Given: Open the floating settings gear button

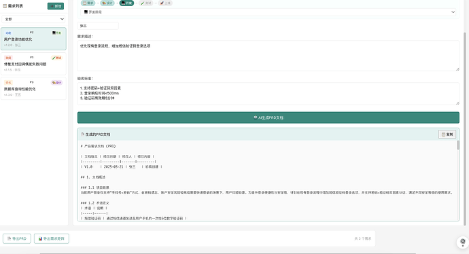Looking at the screenshot, I should click(x=463, y=242).
